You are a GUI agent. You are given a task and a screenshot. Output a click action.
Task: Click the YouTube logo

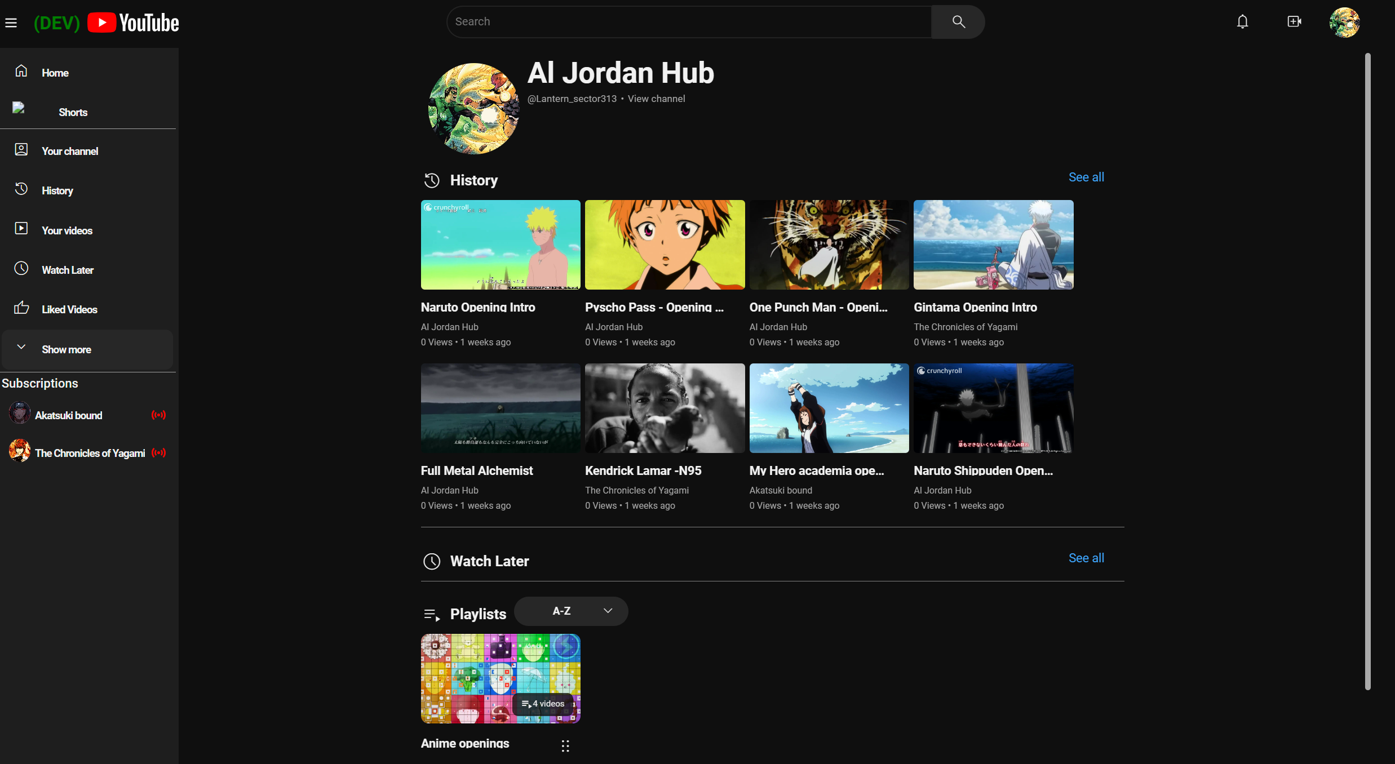133,23
